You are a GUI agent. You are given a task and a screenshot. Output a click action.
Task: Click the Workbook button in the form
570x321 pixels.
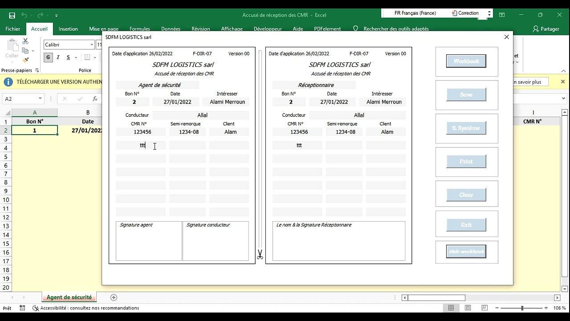click(466, 61)
